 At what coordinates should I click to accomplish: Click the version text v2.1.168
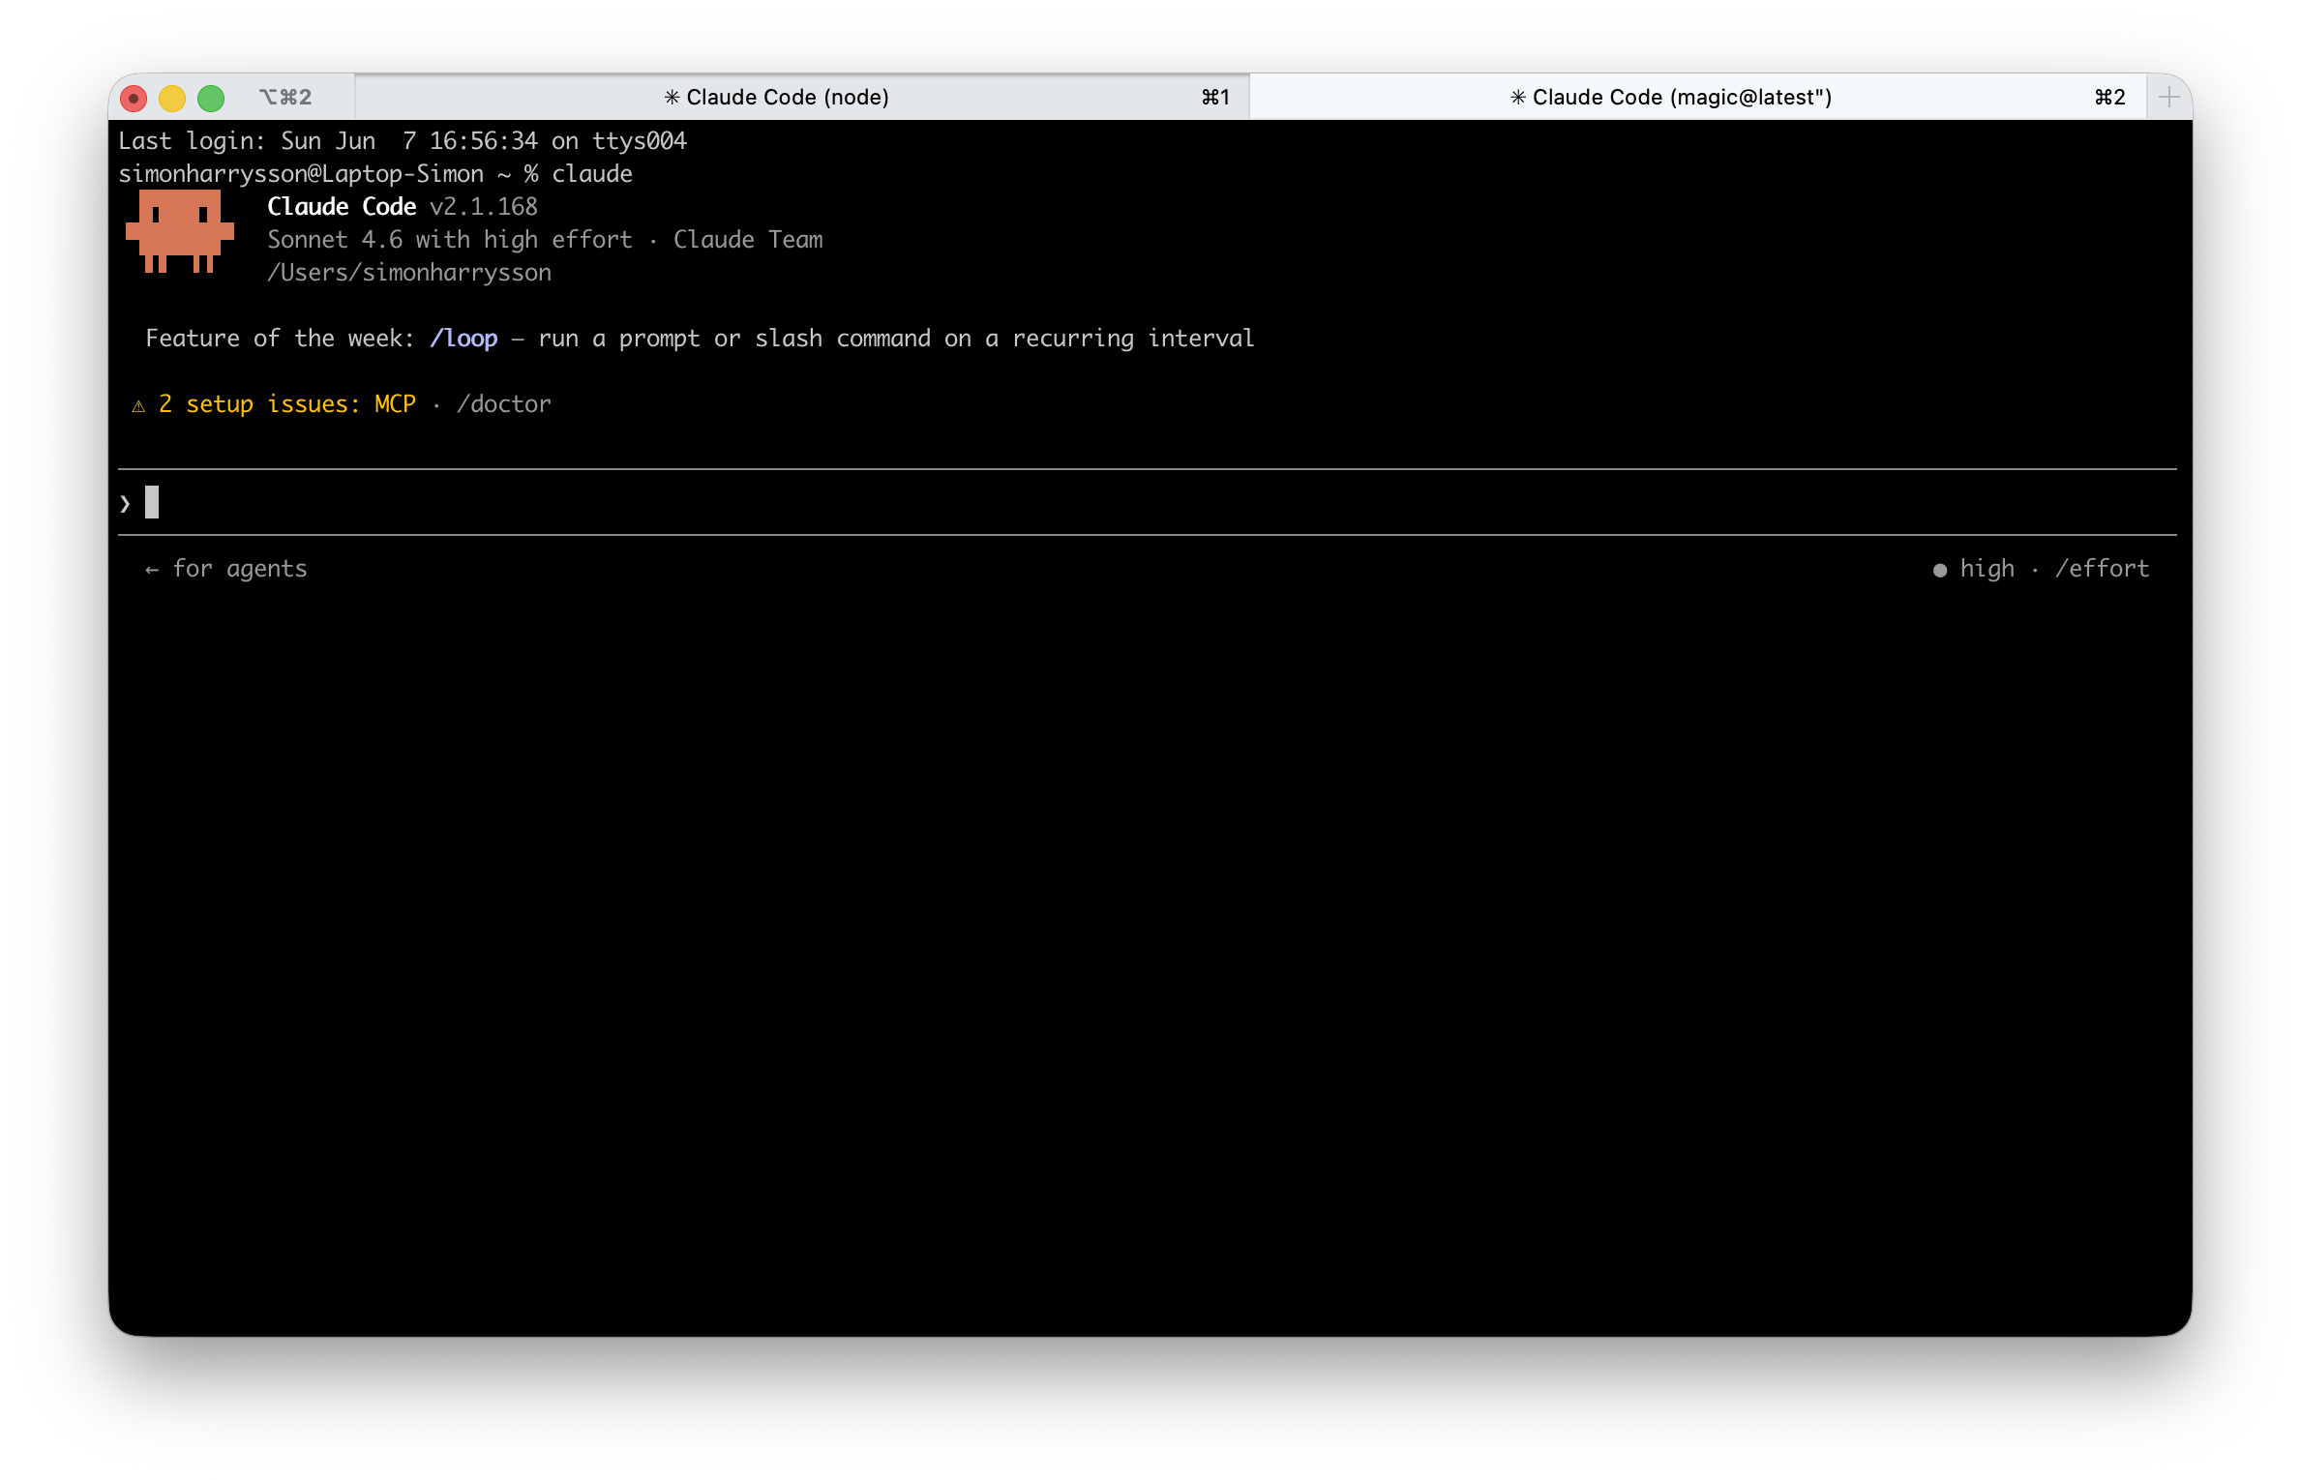483,206
